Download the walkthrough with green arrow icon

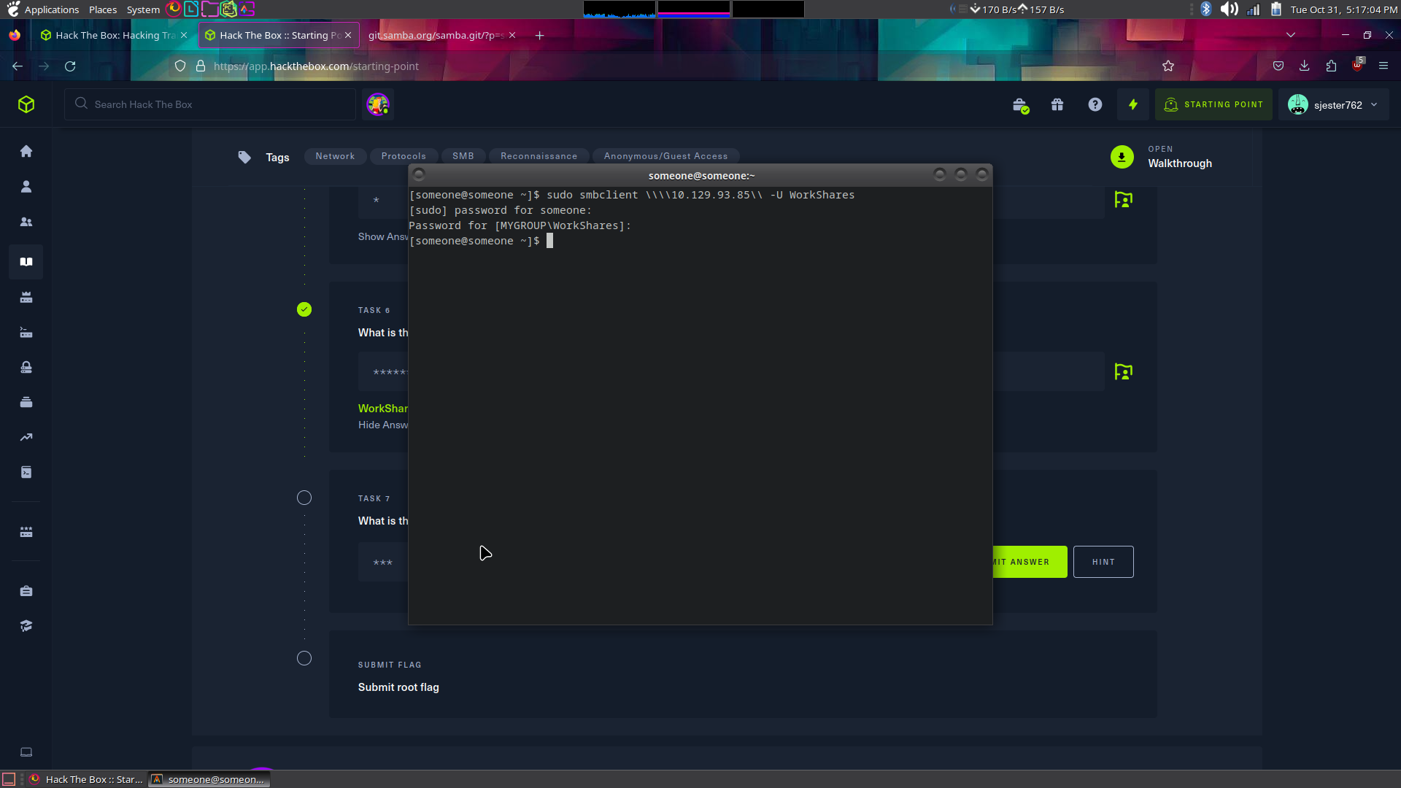click(1122, 157)
